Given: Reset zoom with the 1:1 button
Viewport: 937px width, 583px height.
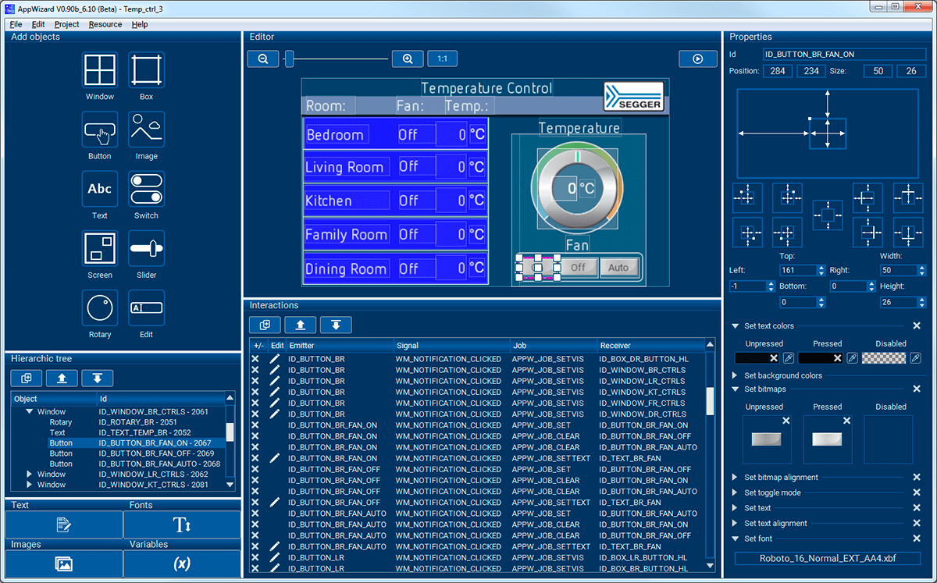Looking at the screenshot, I should 442,59.
